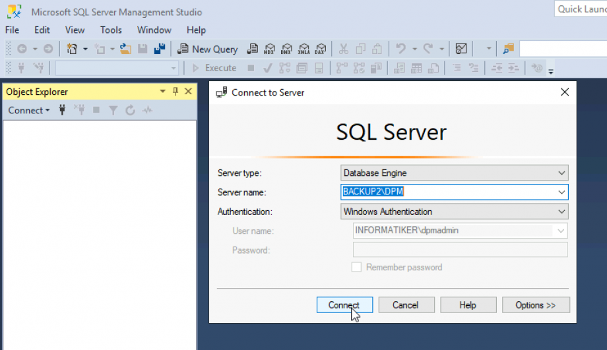This screenshot has height=350, width=607.
Task: Click the Save All icon in toolbar
Action: point(159,49)
